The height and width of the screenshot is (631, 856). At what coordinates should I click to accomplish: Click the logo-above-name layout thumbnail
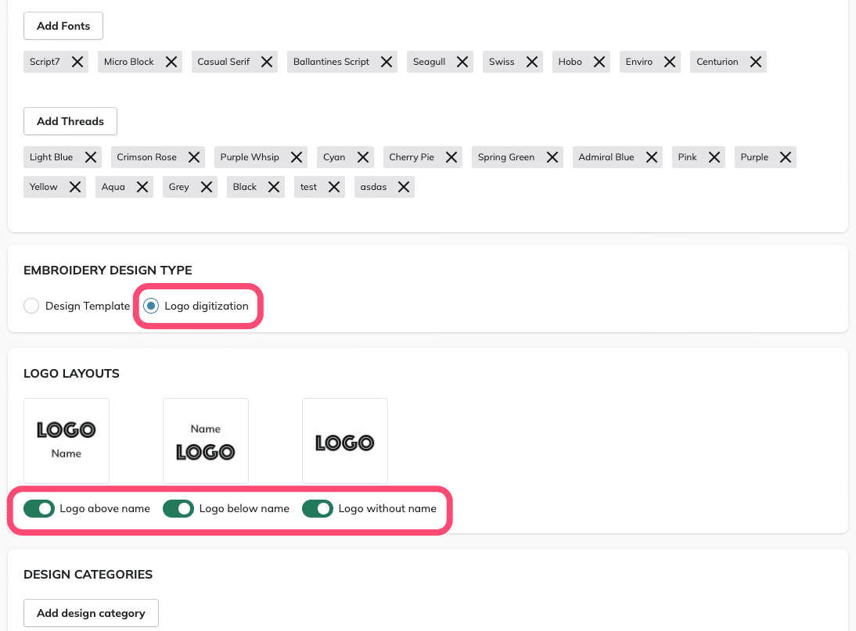pyautogui.click(x=67, y=441)
